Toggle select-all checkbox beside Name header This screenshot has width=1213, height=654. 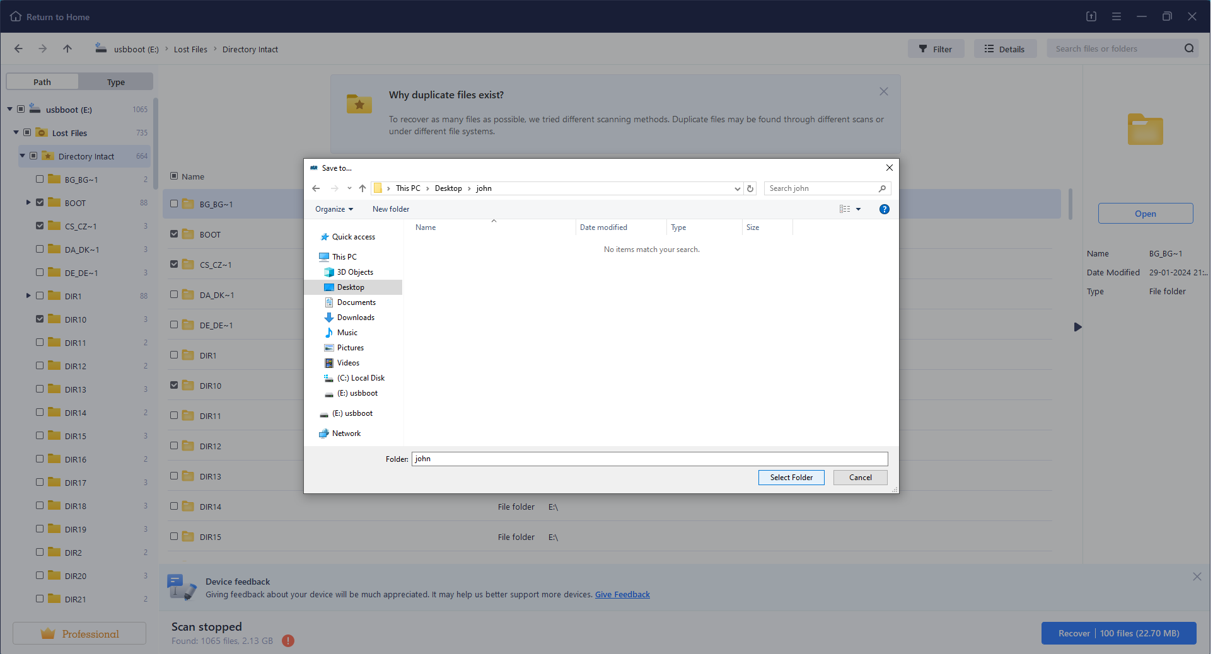tap(174, 176)
